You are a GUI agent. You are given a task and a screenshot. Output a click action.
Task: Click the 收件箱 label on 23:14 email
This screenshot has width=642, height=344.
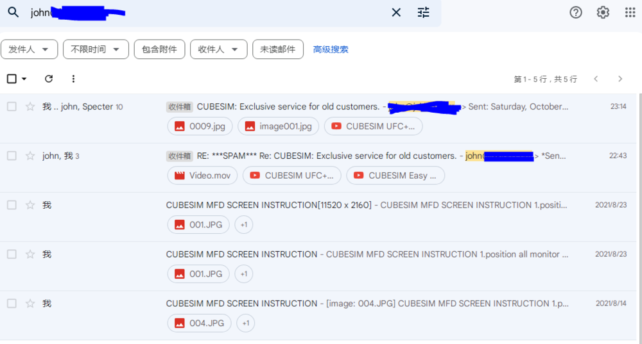point(179,106)
